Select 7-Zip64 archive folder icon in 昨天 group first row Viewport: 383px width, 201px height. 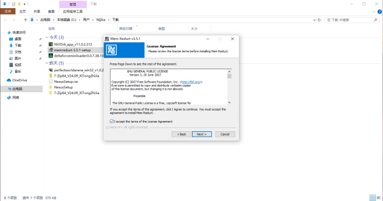(51, 76)
